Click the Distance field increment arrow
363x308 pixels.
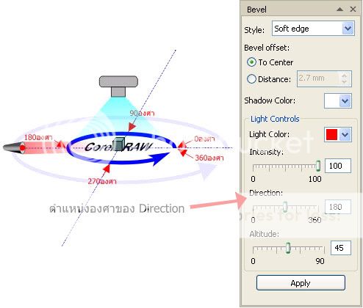345,76
